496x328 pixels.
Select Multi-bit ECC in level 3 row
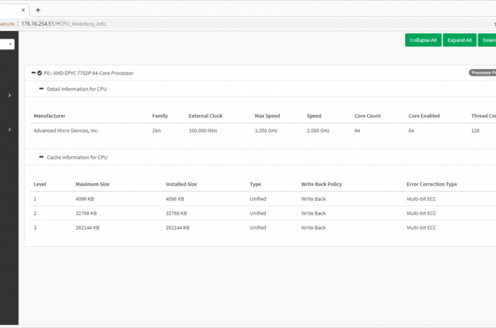coord(422,228)
